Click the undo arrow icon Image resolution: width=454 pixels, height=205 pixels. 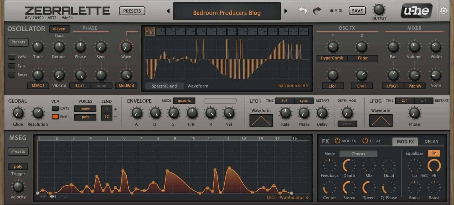coord(302,11)
